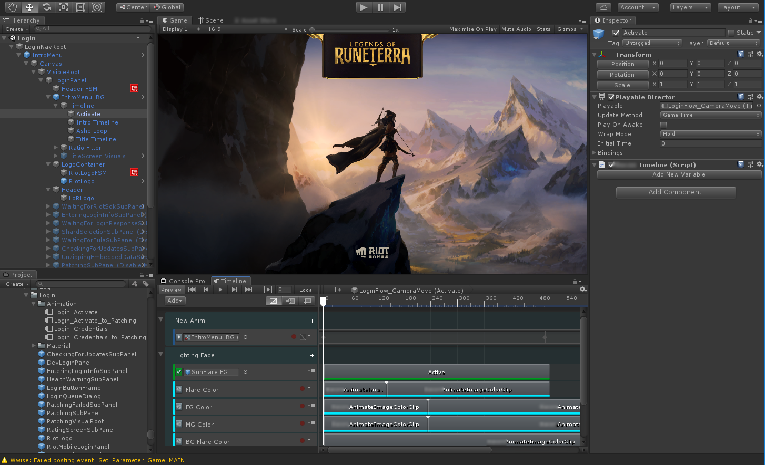The image size is (765, 465).
Task: Click the Play button to enter play mode
Action: point(363,7)
